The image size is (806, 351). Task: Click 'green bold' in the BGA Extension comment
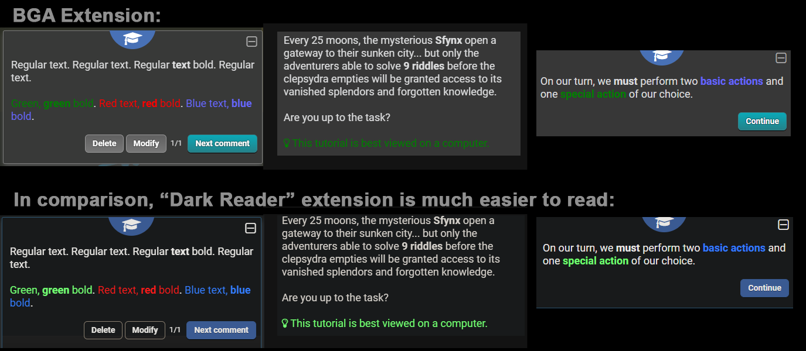click(x=69, y=104)
